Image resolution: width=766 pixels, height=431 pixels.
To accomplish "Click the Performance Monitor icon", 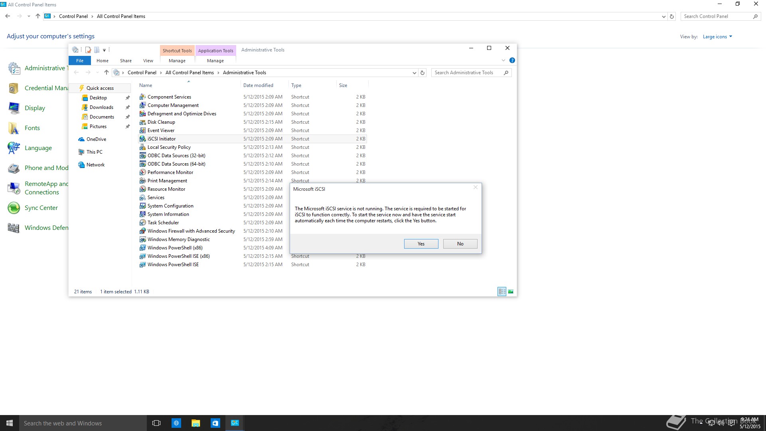I will [142, 172].
